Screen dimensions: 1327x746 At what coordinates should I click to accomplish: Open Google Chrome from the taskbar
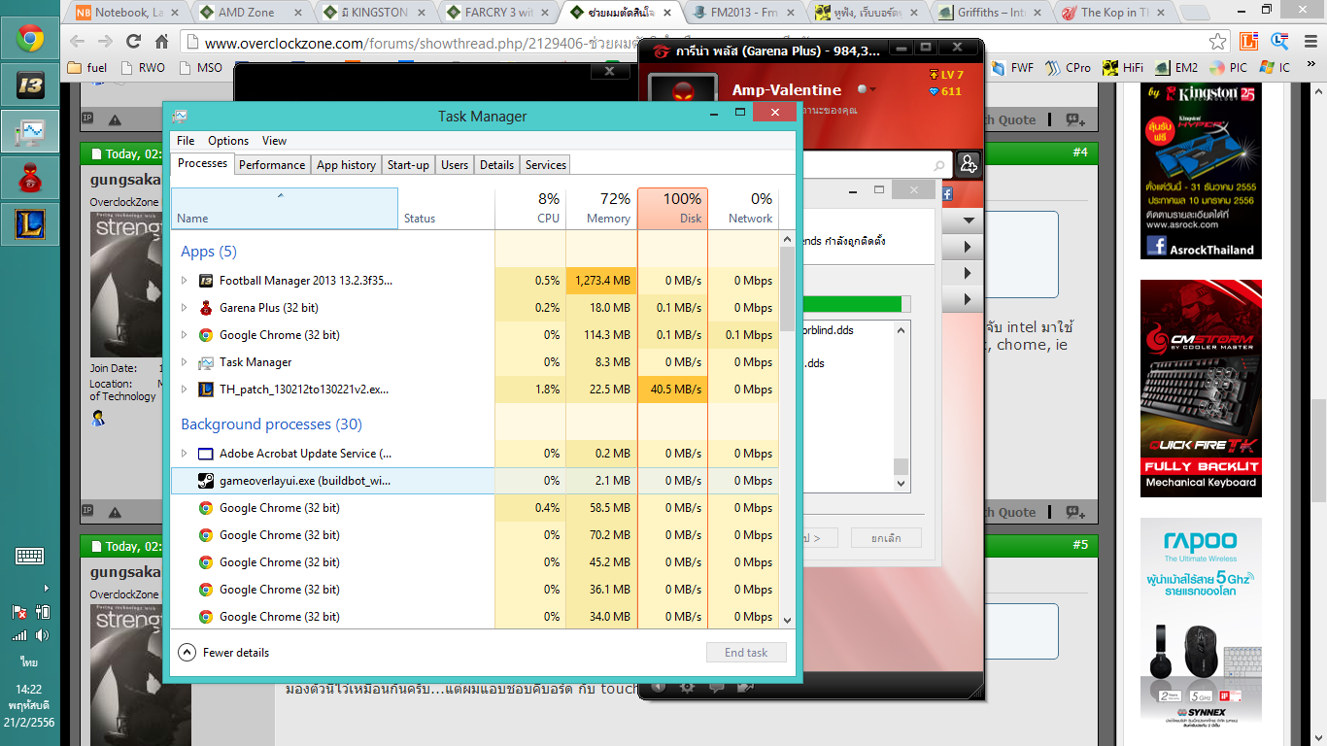coord(30,40)
